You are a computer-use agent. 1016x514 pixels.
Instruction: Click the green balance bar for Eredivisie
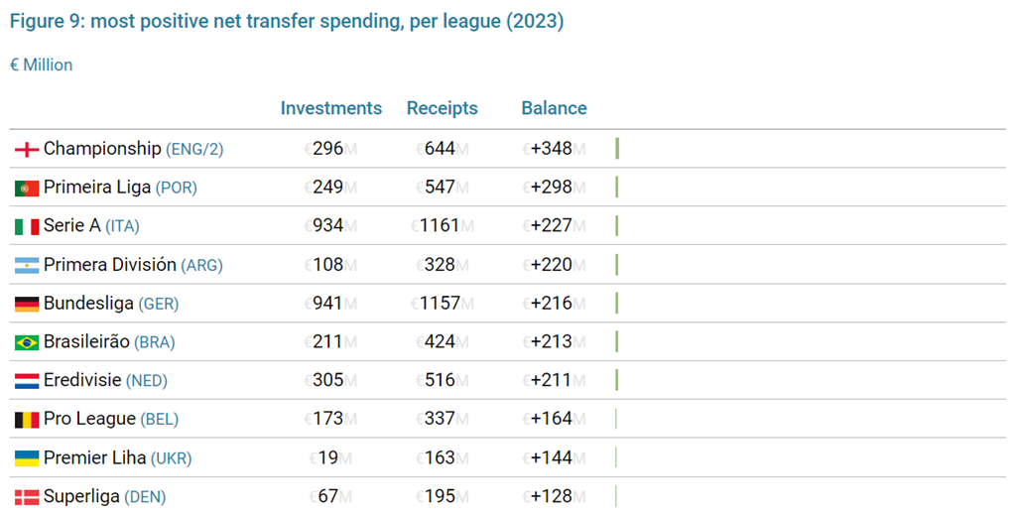(617, 380)
